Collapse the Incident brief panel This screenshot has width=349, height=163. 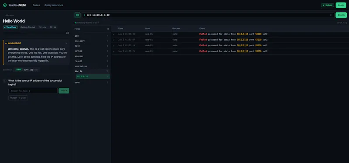[66, 43]
